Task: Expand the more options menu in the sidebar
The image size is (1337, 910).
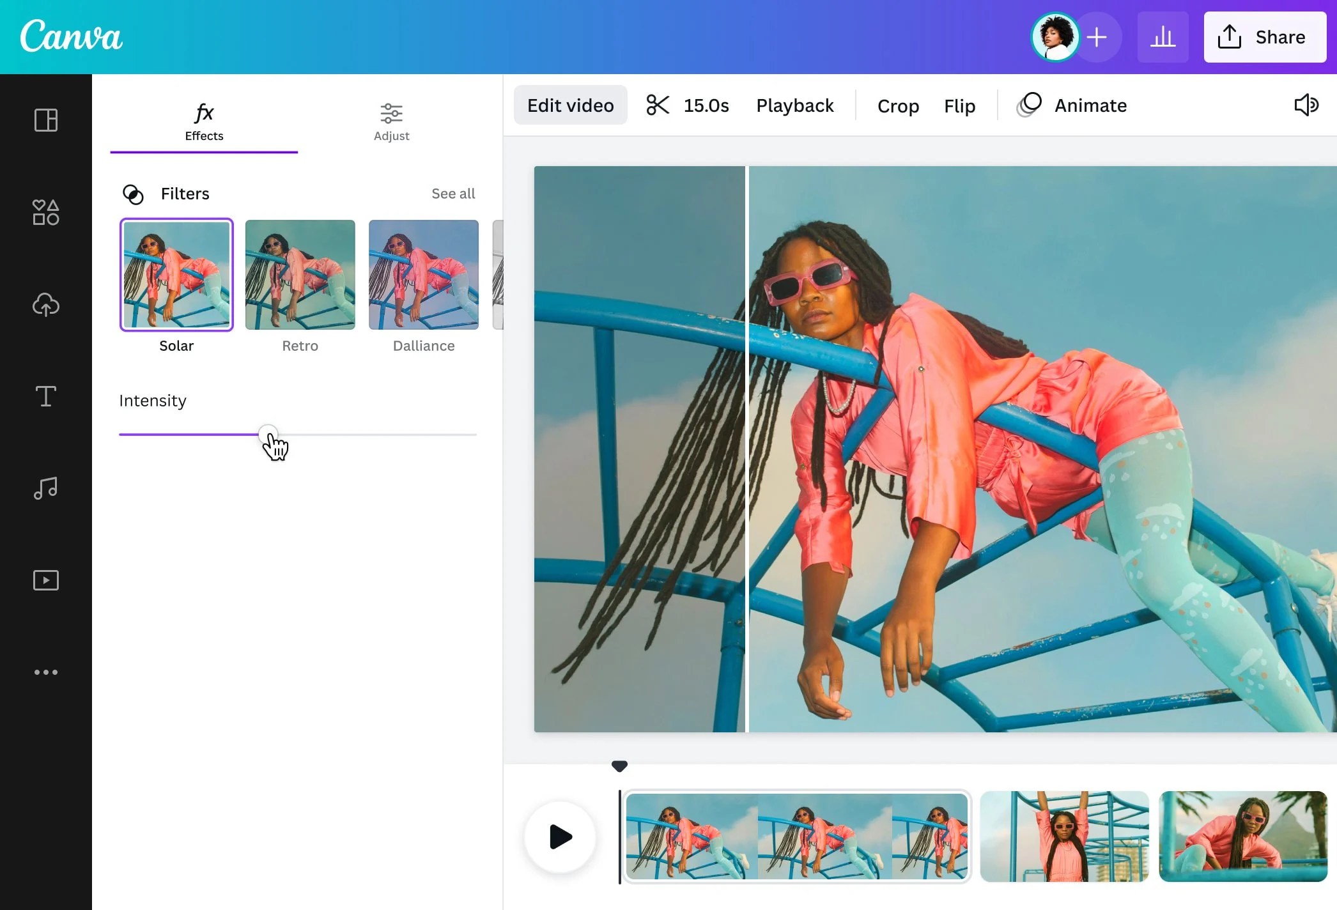Action: point(45,672)
